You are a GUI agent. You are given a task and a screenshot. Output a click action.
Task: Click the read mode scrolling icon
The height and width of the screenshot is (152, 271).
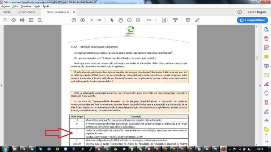(175, 20)
